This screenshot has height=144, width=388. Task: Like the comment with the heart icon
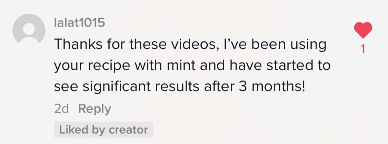pos(363,30)
